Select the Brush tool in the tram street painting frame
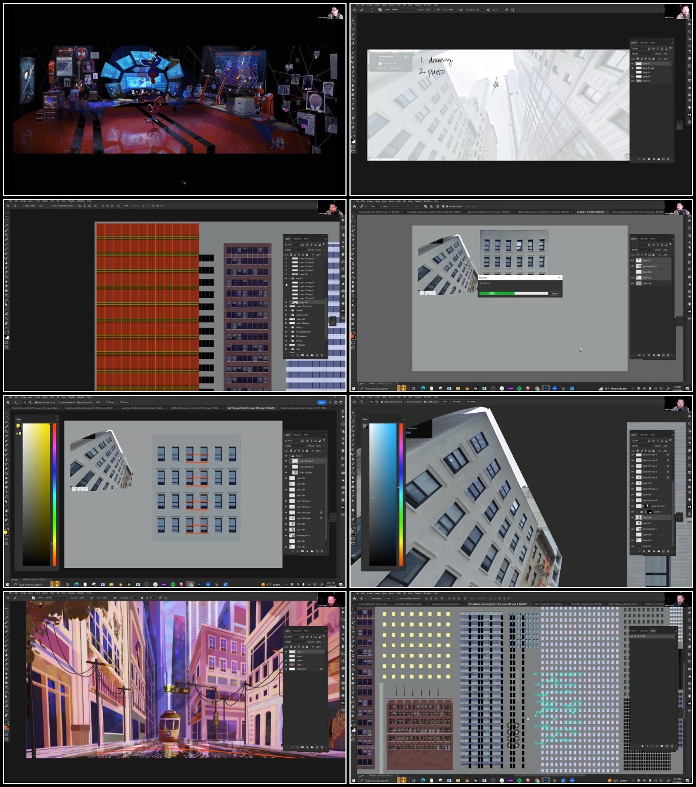The width and height of the screenshot is (696, 787). pyautogui.click(x=6, y=636)
